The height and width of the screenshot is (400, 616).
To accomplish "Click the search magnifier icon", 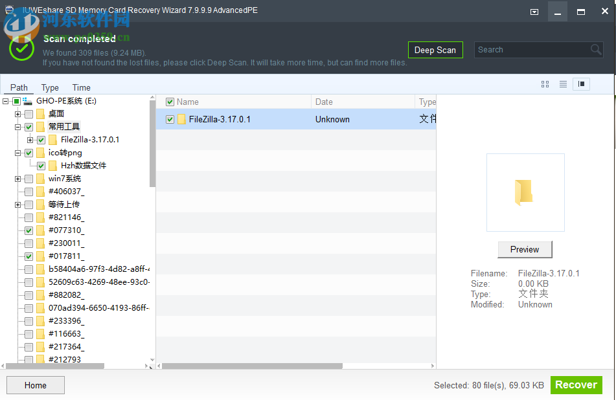I will (x=595, y=50).
